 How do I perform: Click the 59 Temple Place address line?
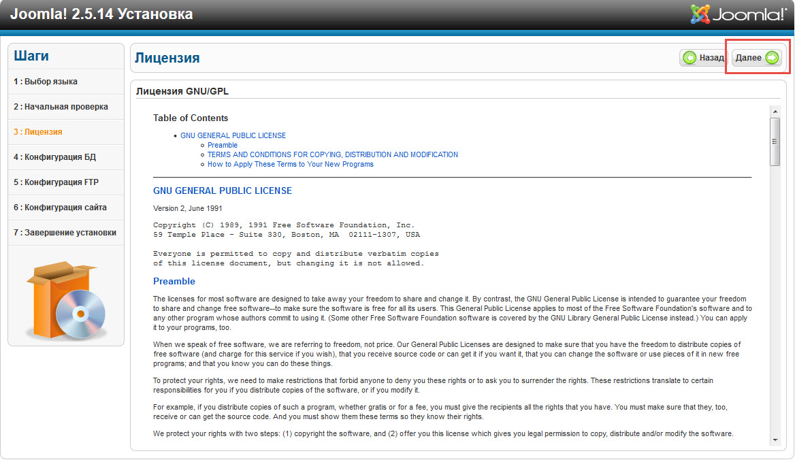pos(287,235)
